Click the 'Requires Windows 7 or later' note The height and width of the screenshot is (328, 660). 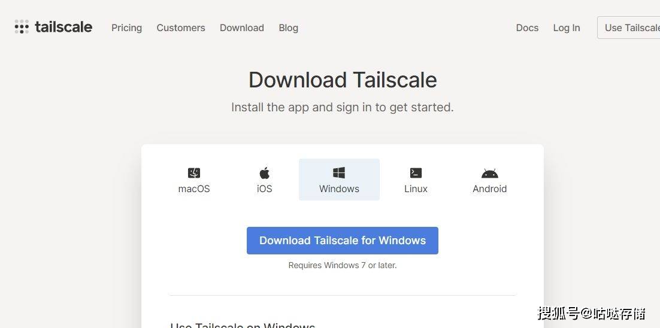pos(343,265)
